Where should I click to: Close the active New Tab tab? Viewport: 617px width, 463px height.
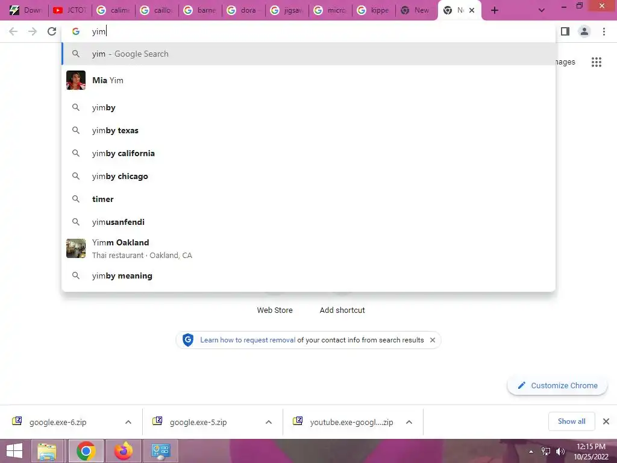pyautogui.click(x=472, y=10)
